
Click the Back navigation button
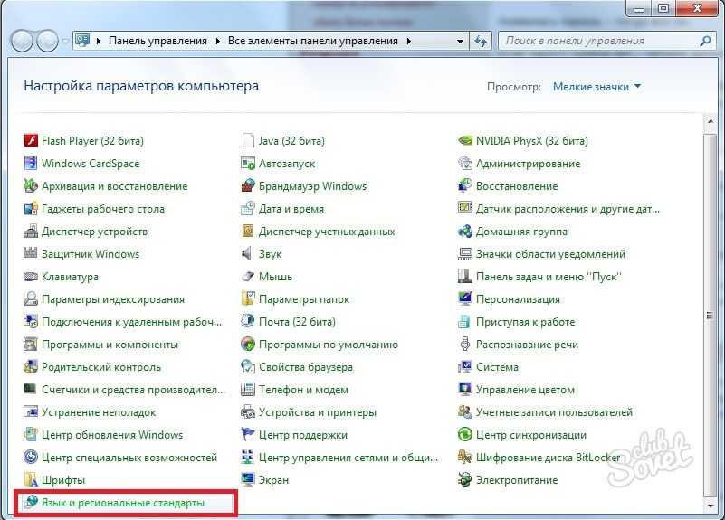22,41
